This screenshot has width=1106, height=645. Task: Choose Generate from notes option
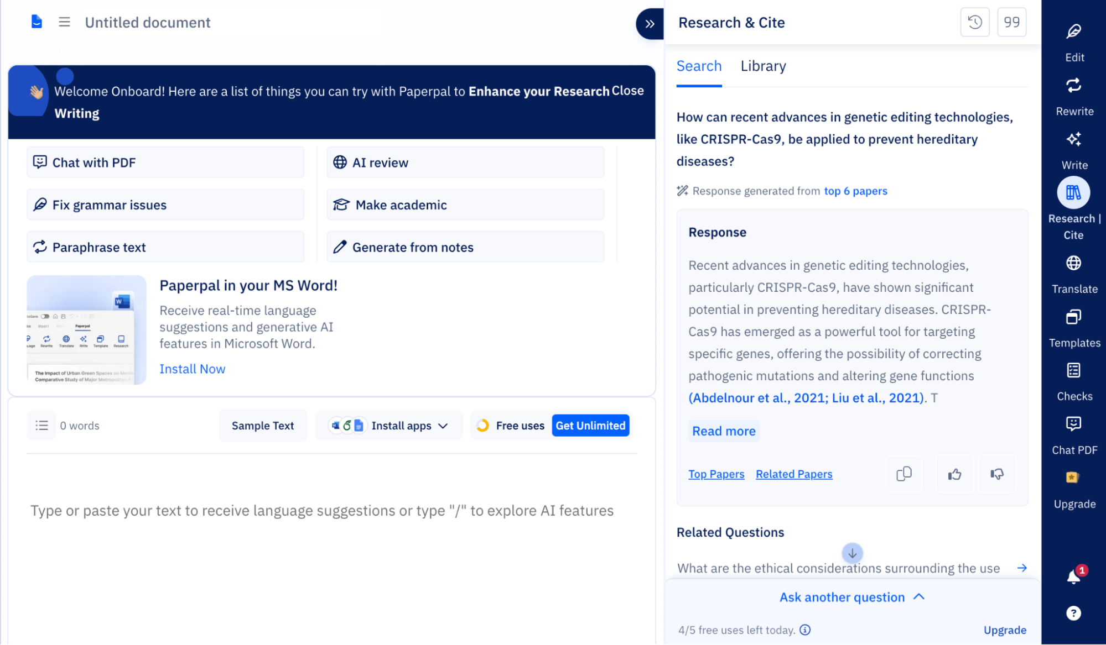[x=465, y=247]
